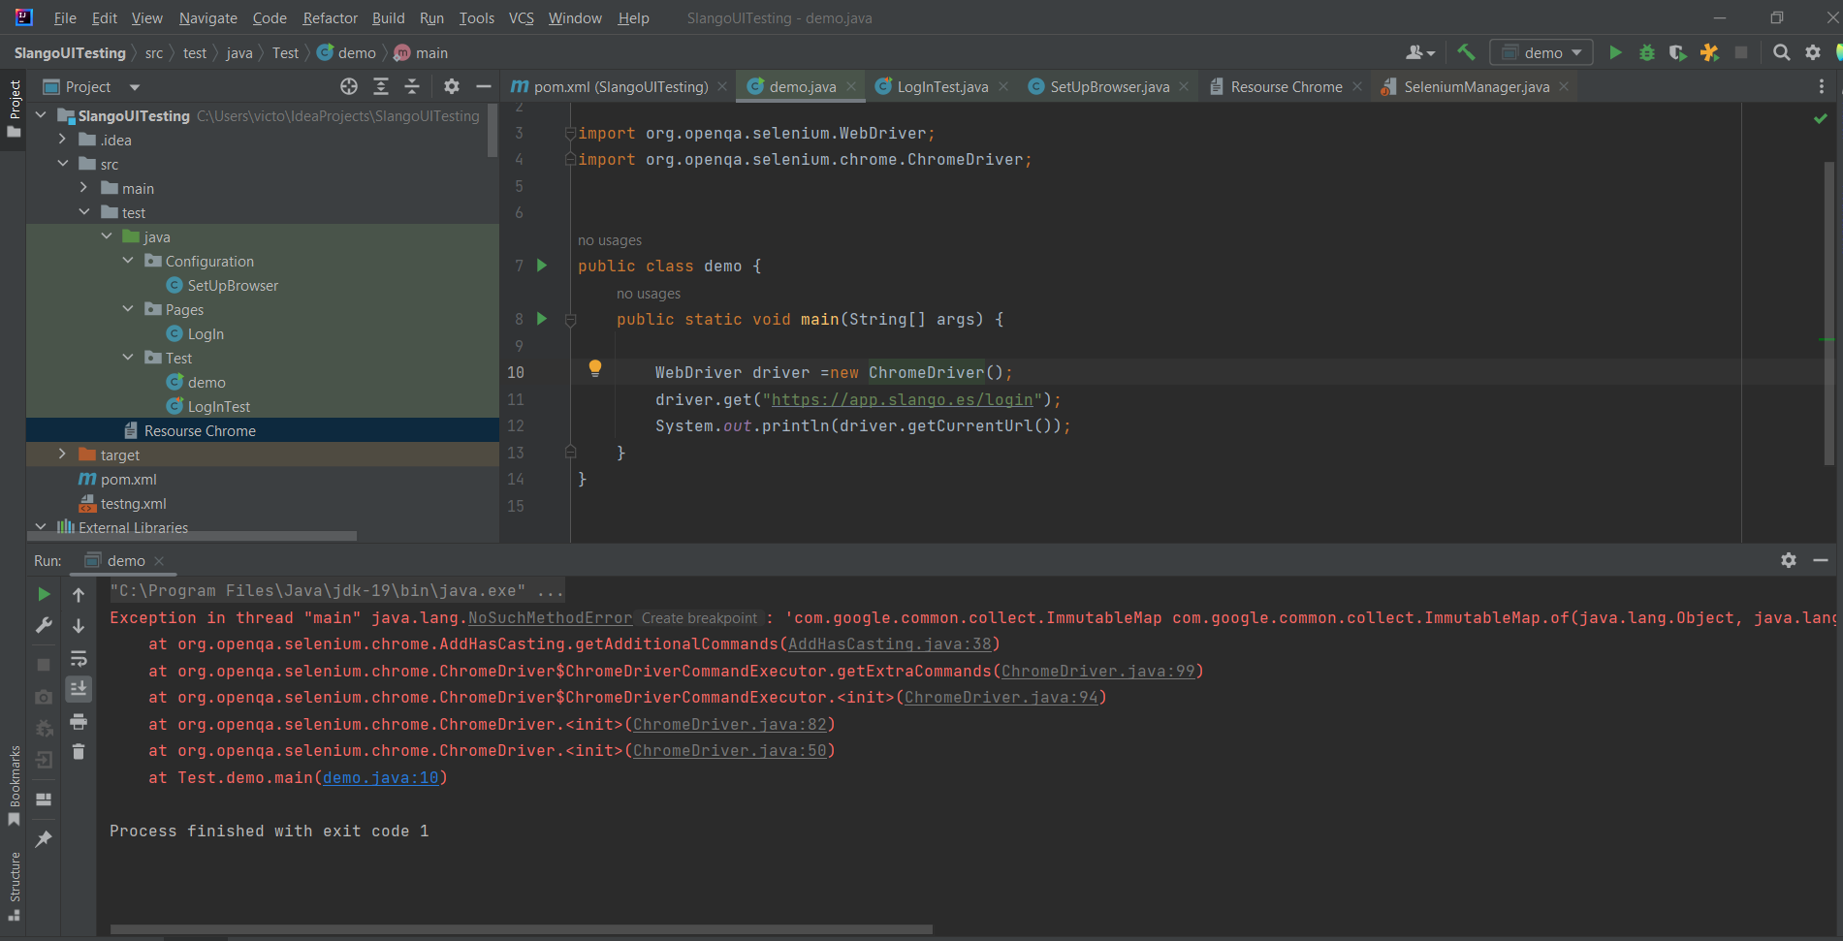The height and width of the screenshot is (941, 1843).
Task: Expand the main folder in tree
Action: (x=83, y=188)
